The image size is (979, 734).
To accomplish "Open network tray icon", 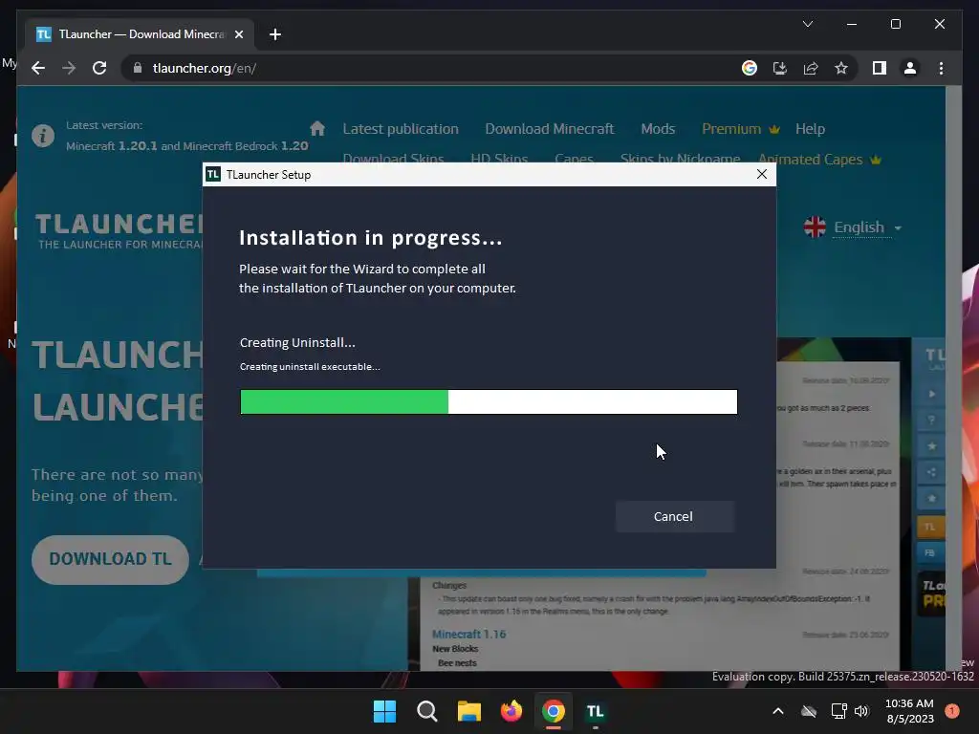I will pyautogui.click(x=838, y=711).
